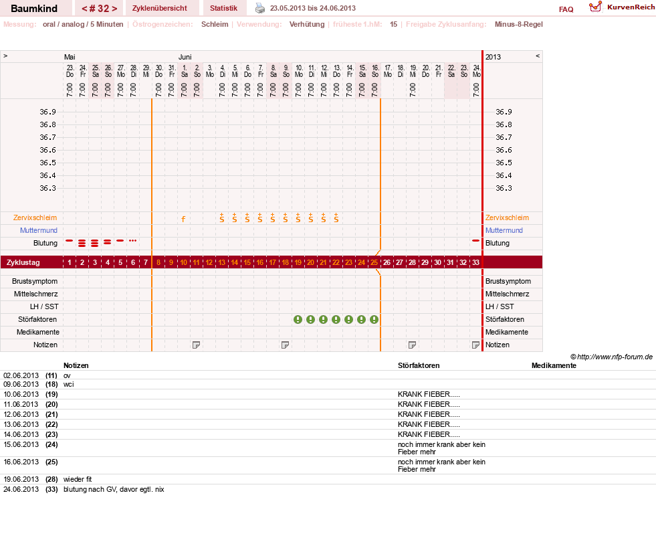Image resolution: width=656 pixels, height=544 pixels.
Task: Go to previous cycle with the left arrow
Action: point(84,9)
